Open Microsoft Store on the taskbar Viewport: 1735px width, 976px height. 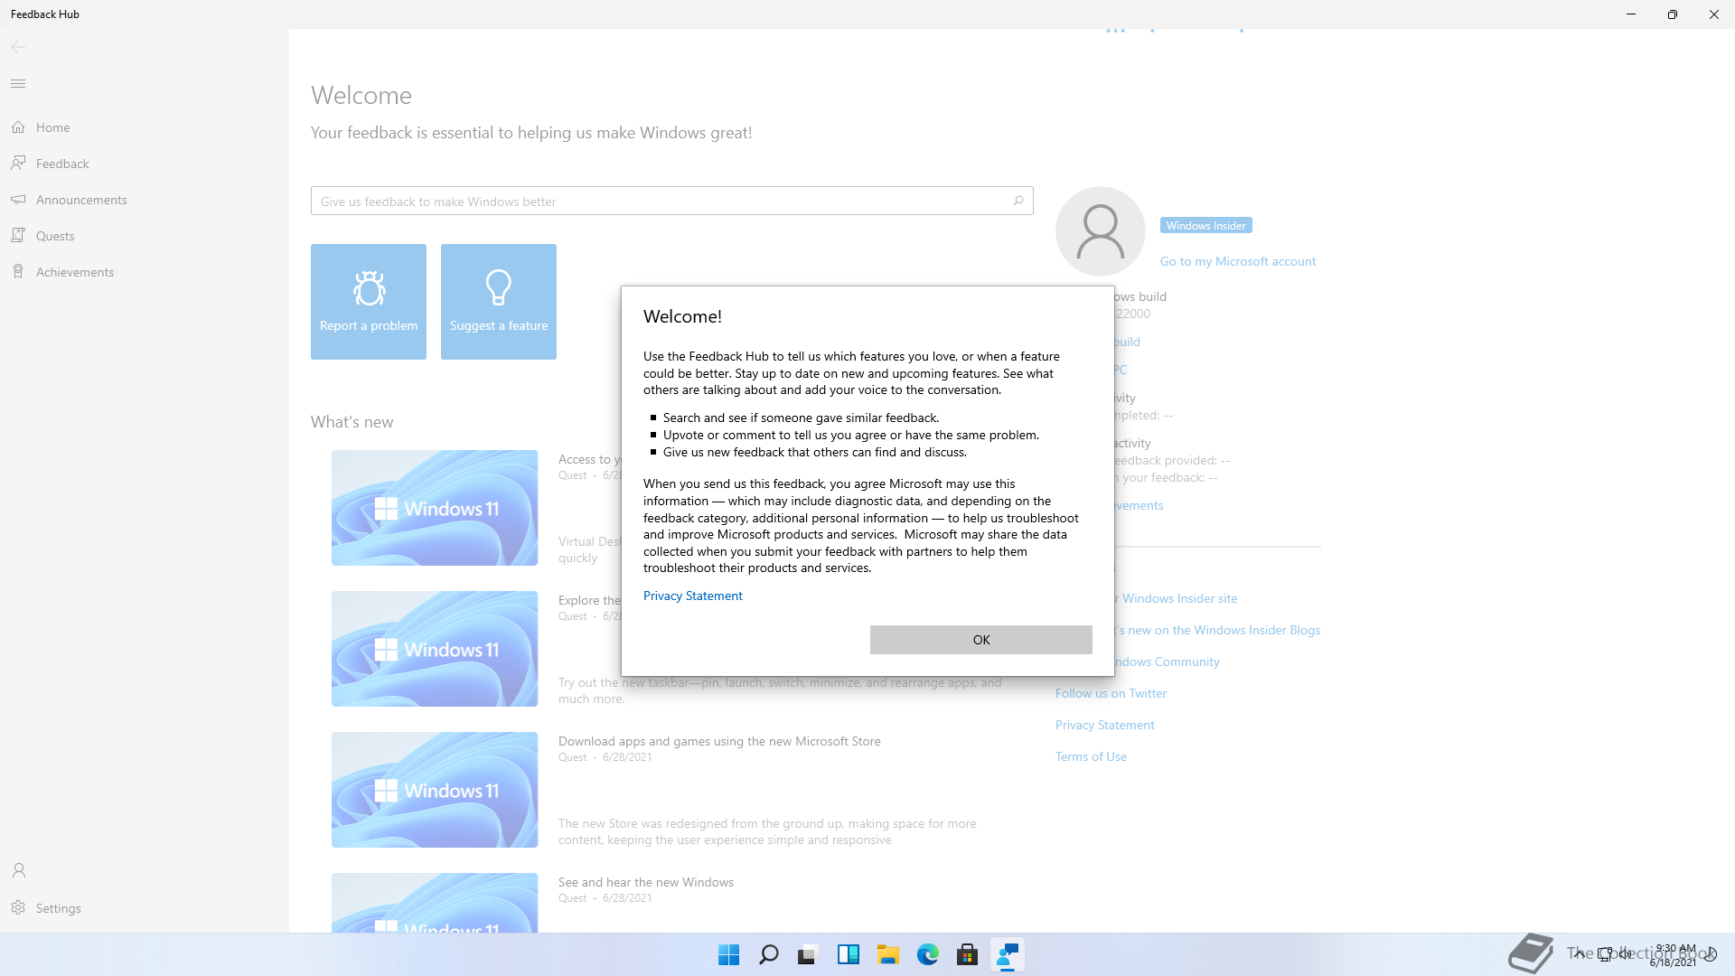(x=967, y=954)
